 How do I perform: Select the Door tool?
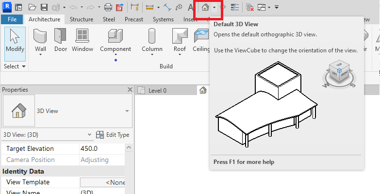(61, 40)
